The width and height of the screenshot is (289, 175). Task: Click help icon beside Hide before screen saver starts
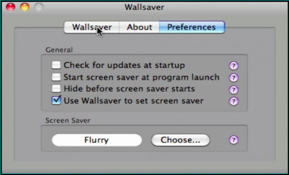click(234, 89)
